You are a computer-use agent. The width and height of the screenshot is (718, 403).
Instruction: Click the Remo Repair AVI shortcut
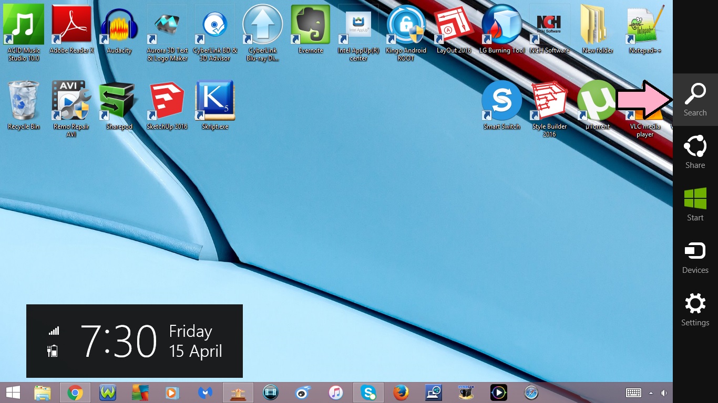(x=71, y=109)
